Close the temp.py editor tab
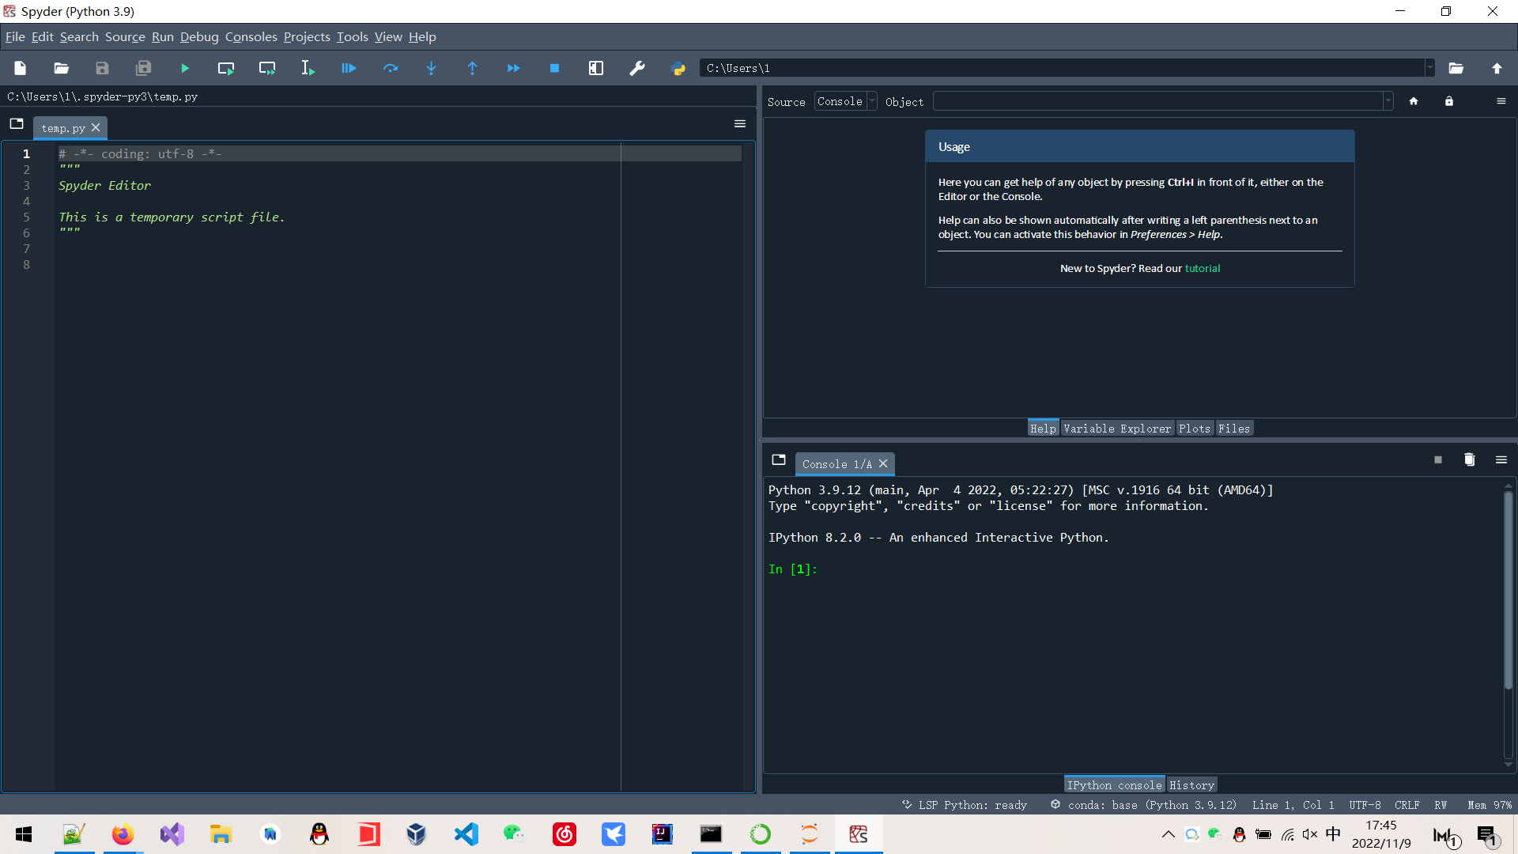The image size is (1518, 854). 96,128
